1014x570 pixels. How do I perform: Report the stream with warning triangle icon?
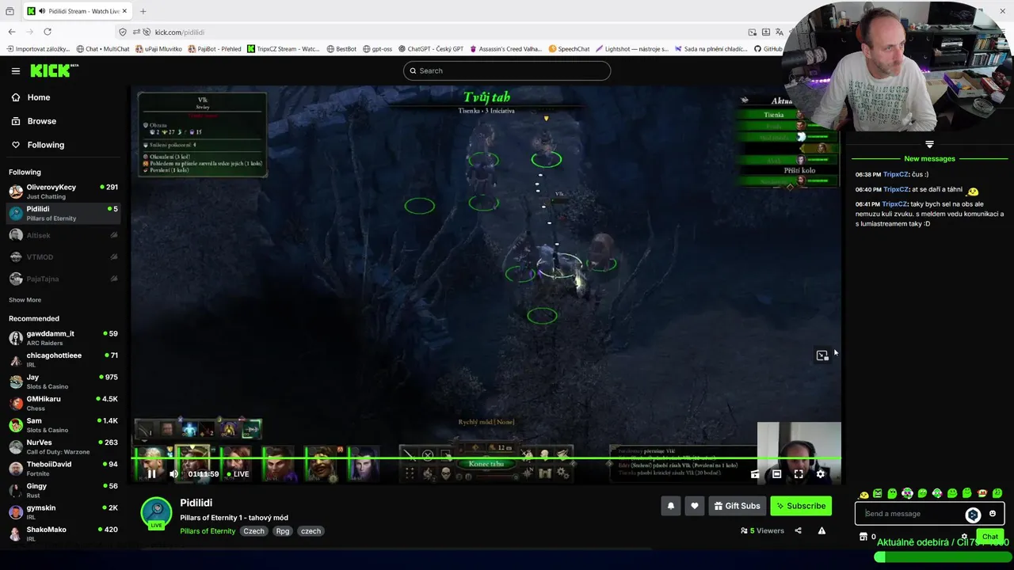coord(821,530)
